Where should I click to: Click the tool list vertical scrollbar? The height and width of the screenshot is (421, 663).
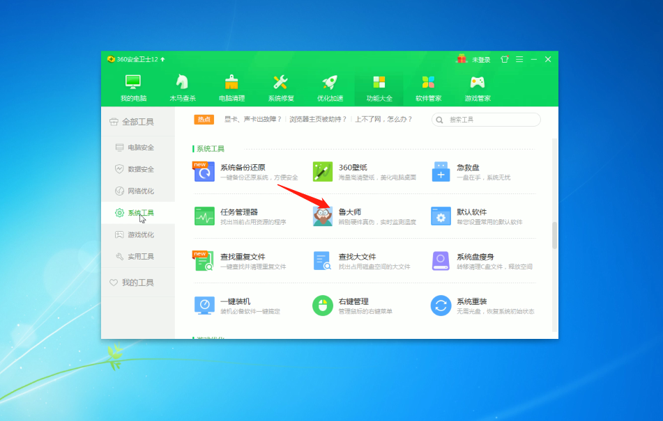coord(555,235)
